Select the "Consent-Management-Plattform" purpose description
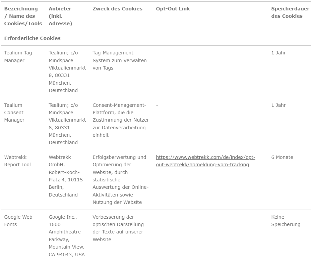This screenshot has height=262, width=311. pos(120,120)
